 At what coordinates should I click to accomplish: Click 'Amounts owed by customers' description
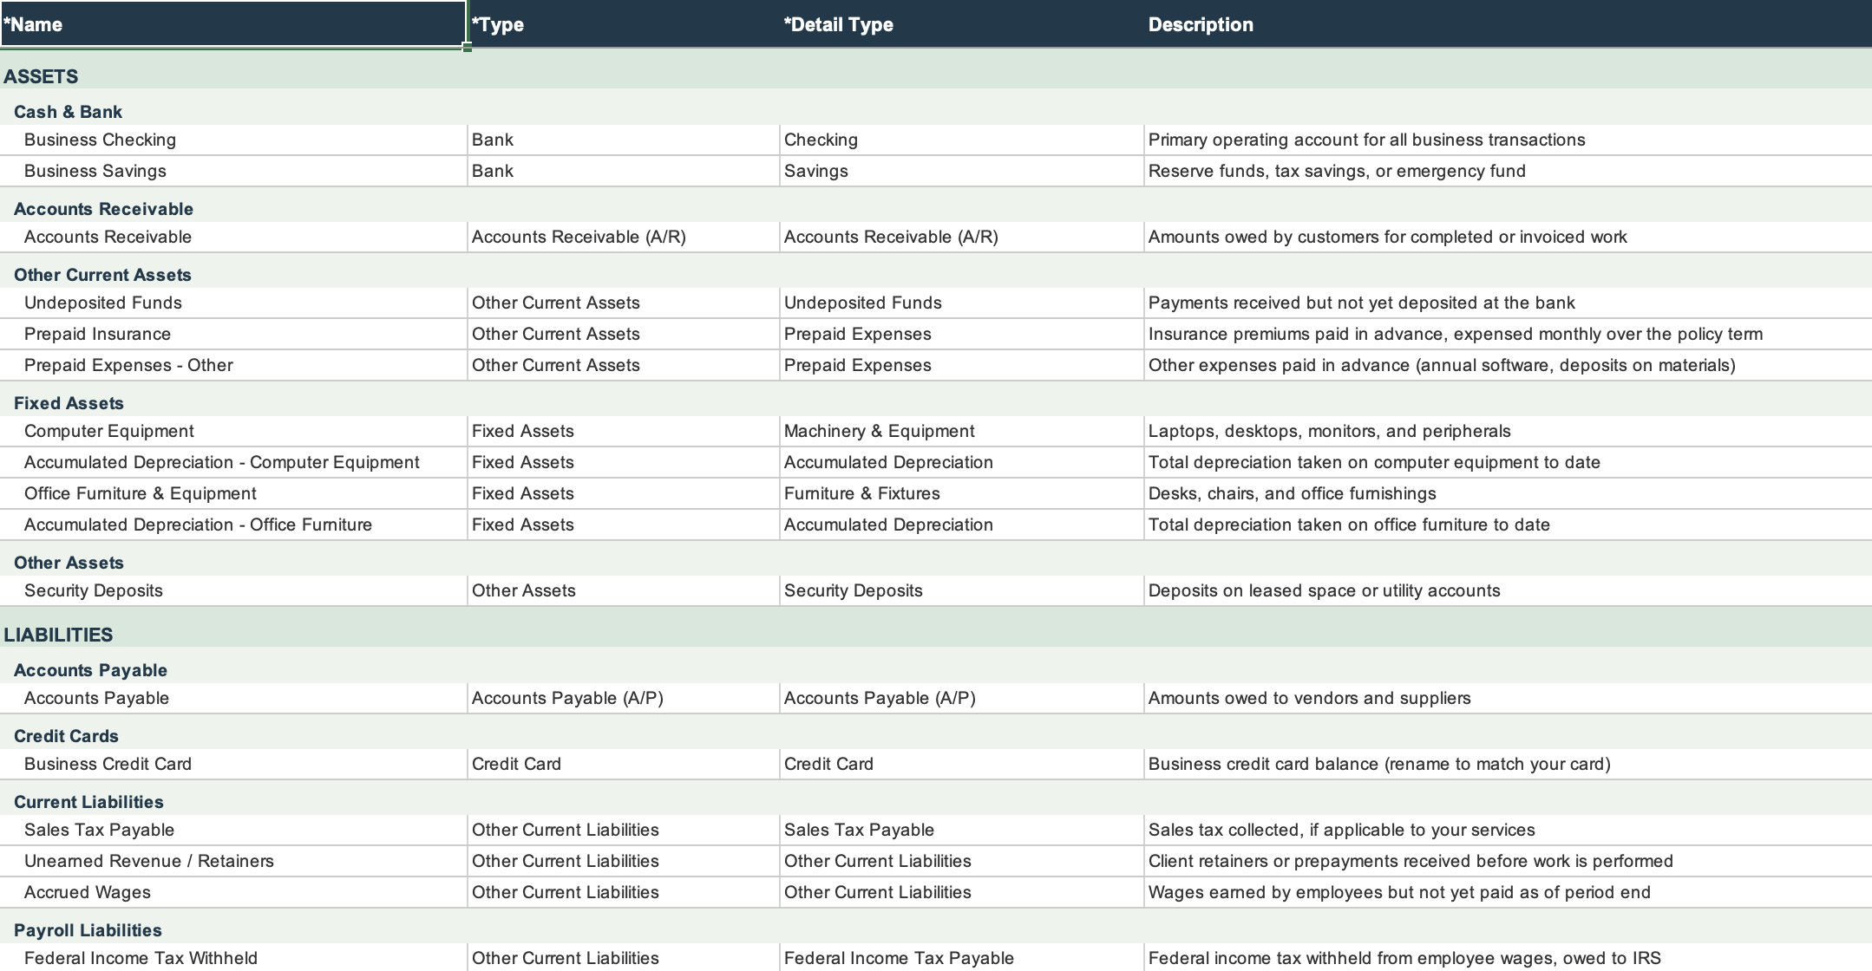[1508, 237]
